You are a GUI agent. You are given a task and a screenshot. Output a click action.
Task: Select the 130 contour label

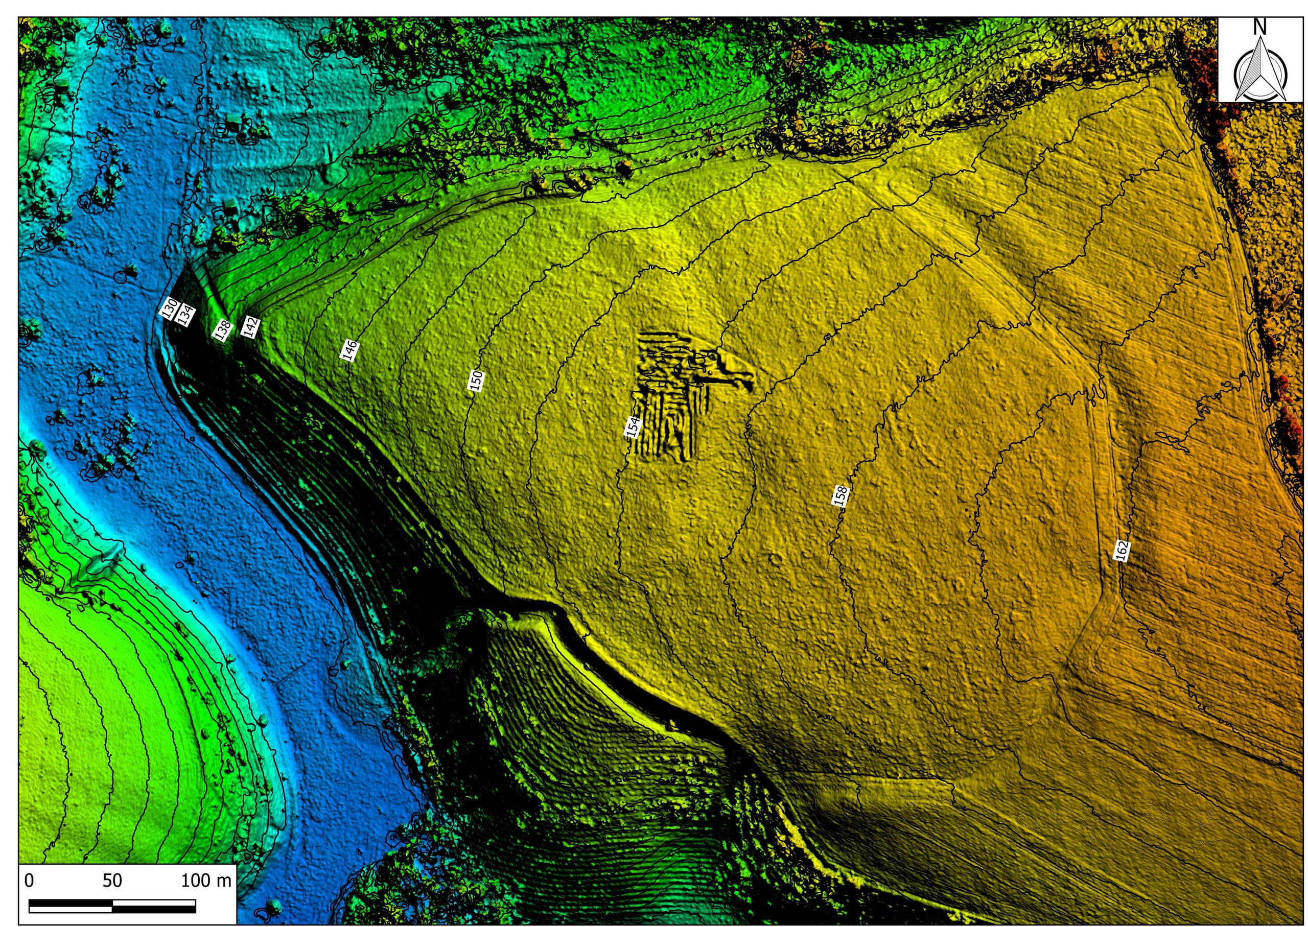[169, 308]
